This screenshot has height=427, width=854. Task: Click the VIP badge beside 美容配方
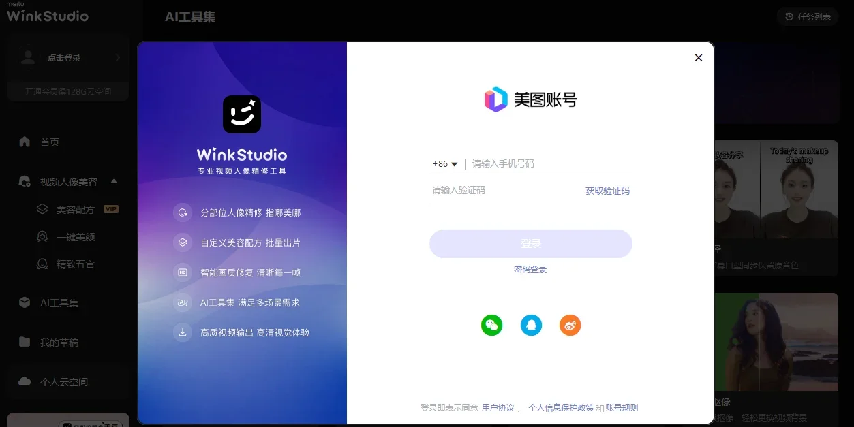(x=111, y=209)
